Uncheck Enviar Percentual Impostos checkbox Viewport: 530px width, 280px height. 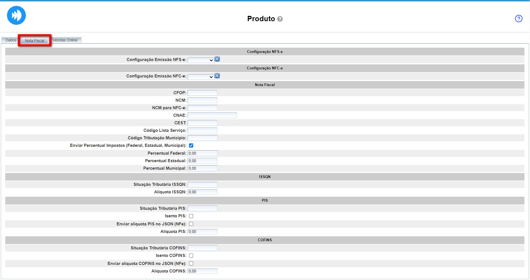[x=191, y=145]
